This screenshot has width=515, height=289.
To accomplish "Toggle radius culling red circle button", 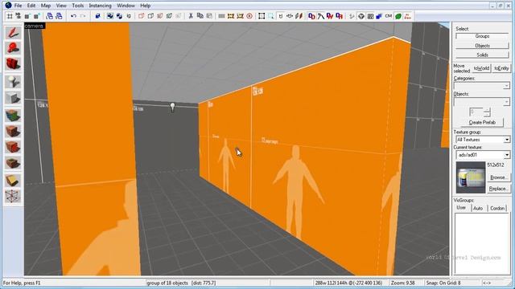I will click(x=249, y=16).
